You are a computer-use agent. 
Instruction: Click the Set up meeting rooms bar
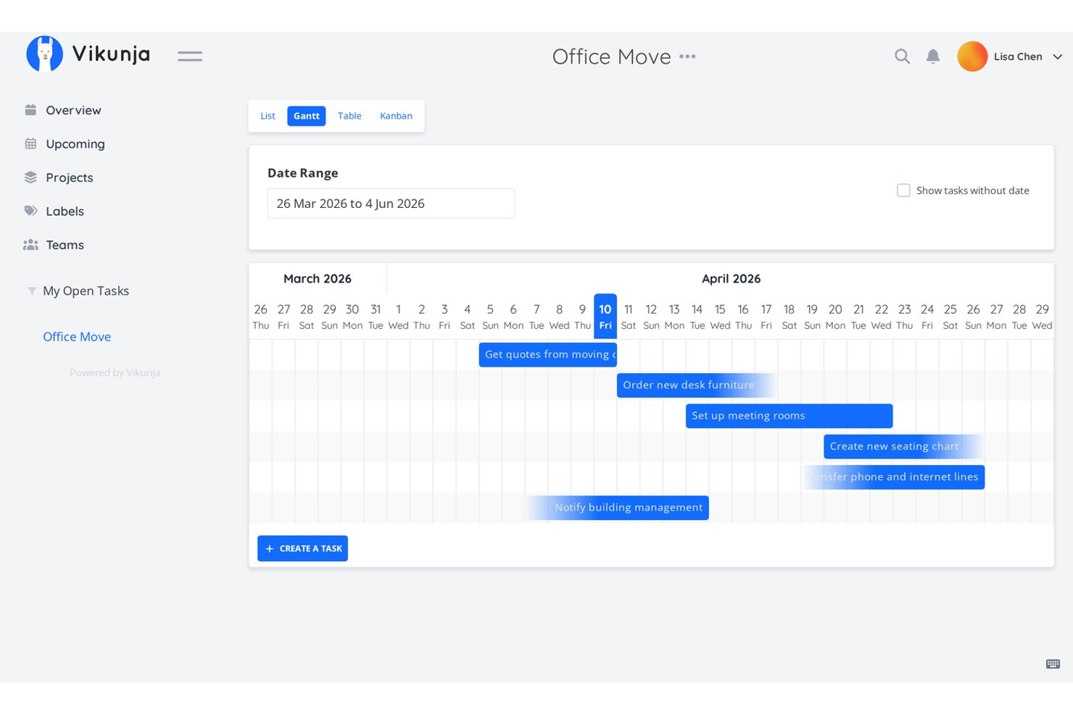[x=789, y=416]
